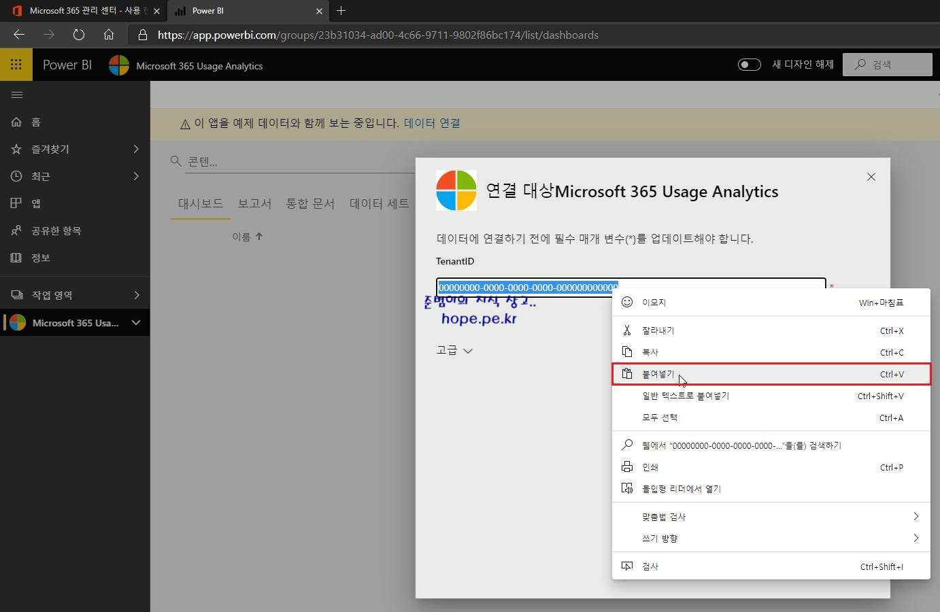
Task: Open the app launcher waffle icon
Action: 16,65
